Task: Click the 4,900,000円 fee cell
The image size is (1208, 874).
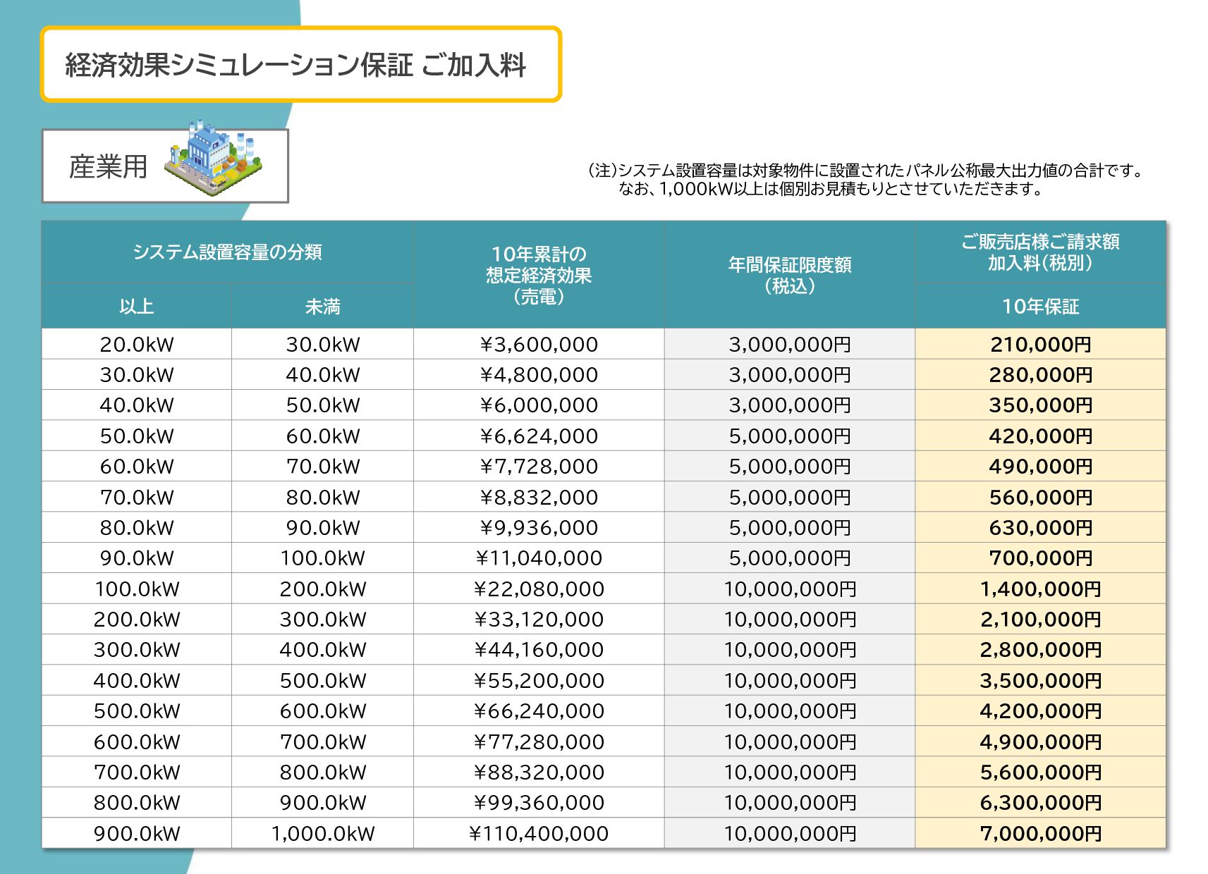Action: [1040, 741]
